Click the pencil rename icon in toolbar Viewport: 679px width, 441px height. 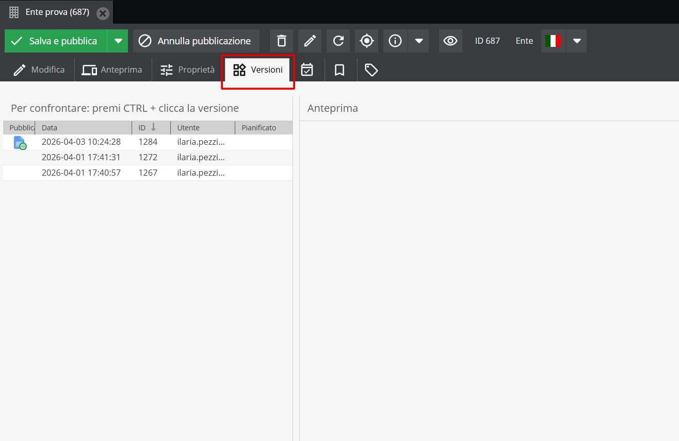[310, 41]
